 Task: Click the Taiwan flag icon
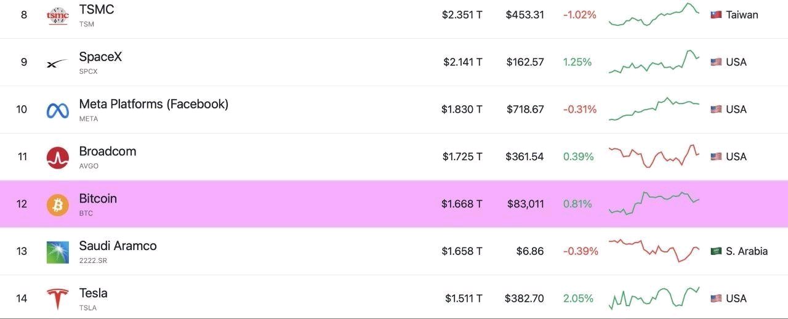pos(716,15)
